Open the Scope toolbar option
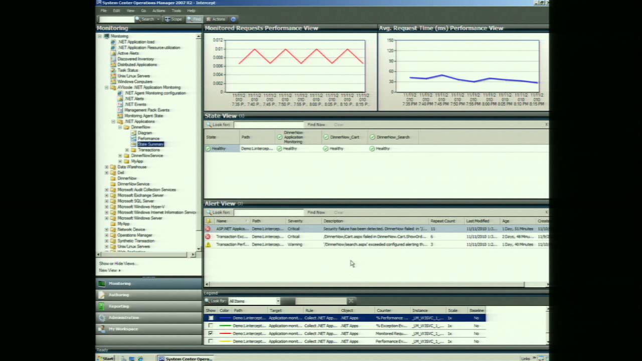The height and width of the screenshot is (361, 642). (x=174, y=19)
